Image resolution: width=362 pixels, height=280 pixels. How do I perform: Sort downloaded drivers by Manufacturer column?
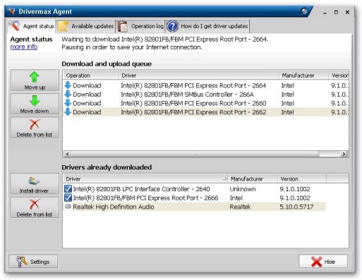253,179
